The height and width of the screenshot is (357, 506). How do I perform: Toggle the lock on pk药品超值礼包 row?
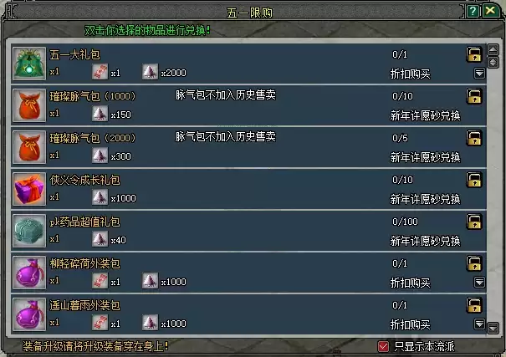pyautogui.click(x=473, y=222)
